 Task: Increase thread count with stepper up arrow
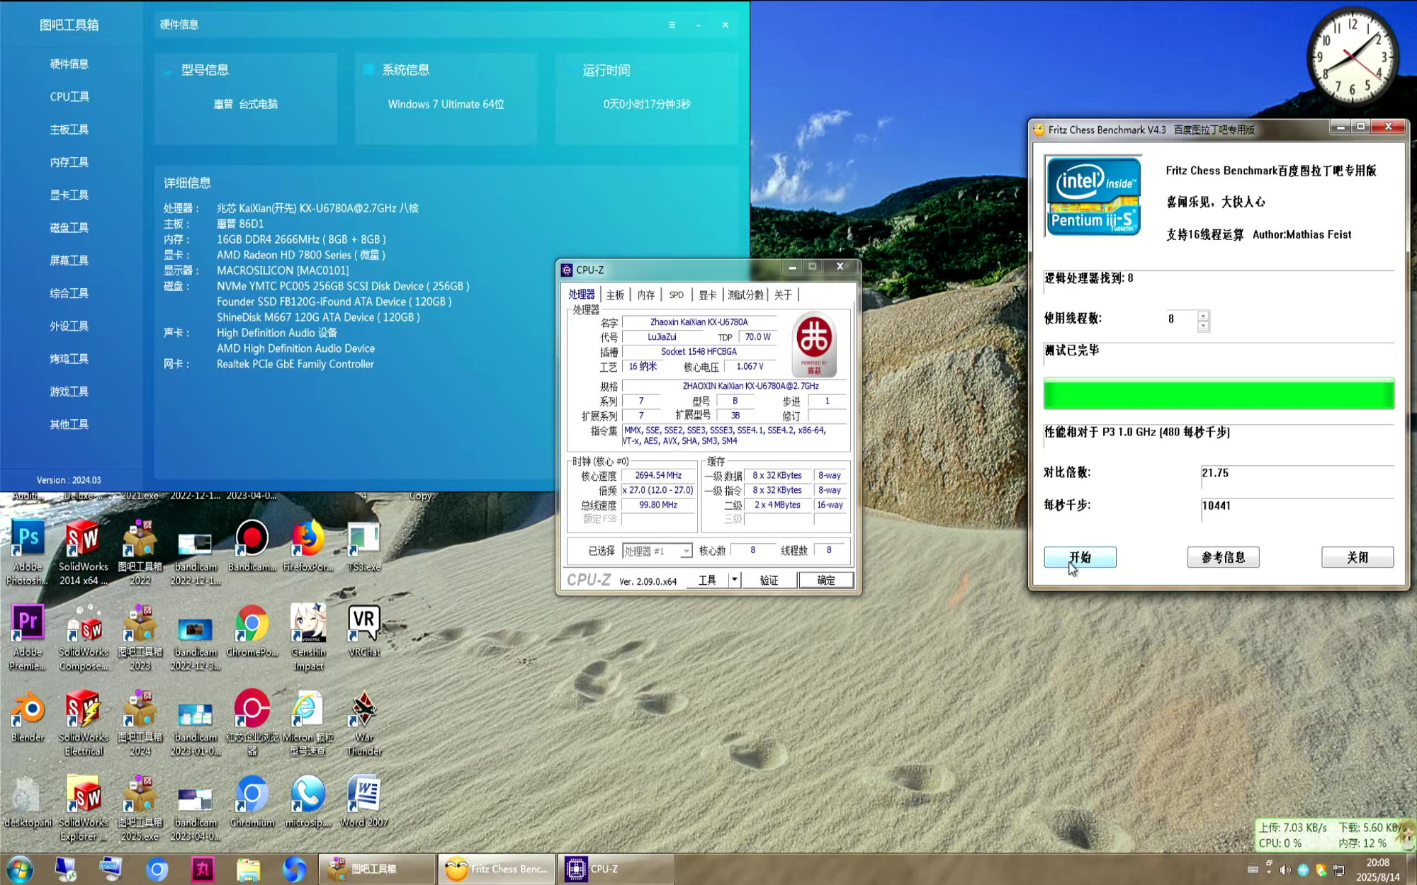1203,316
